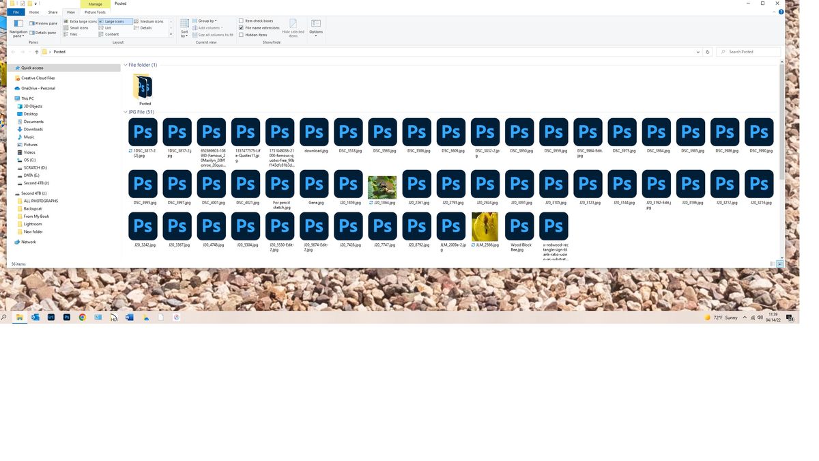Click the Search Posted field
819x461 pixels.
[748, 52]
